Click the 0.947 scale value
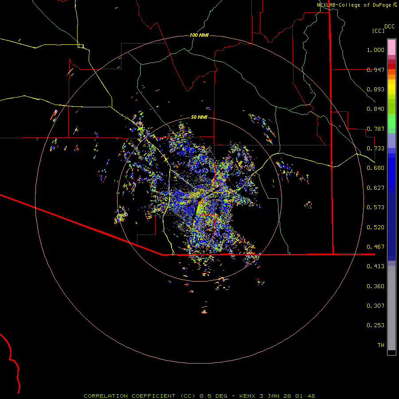 point(376,70)
